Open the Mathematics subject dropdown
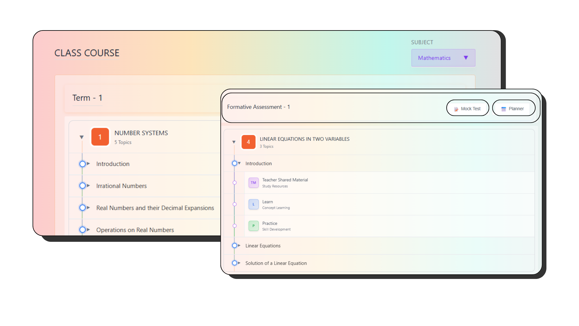Viewport: 579px width, 326px height. coord(443,58)
